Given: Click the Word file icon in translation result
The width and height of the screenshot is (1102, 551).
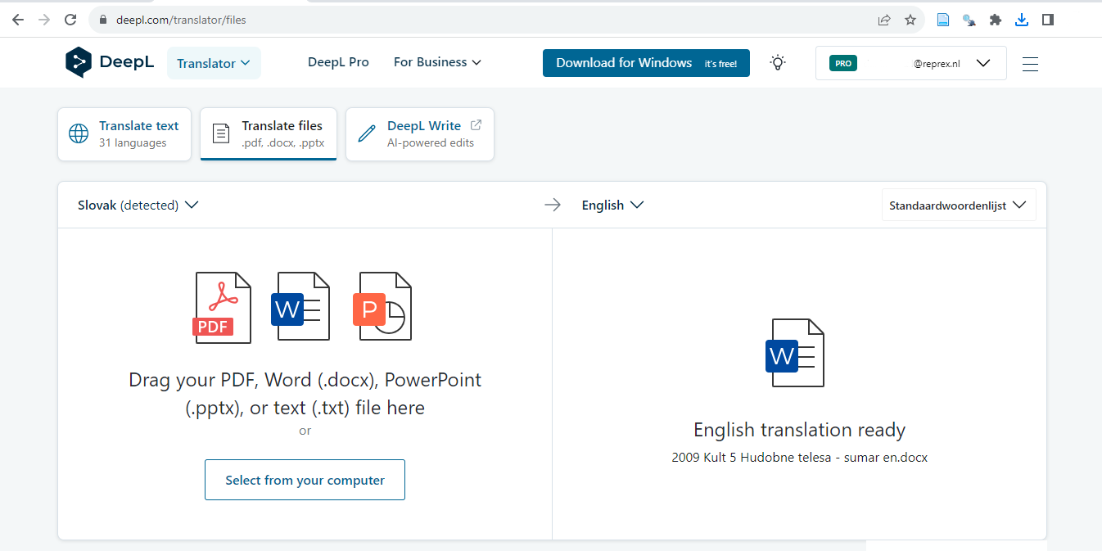Looking at the screenshot, I should (794, 353).
